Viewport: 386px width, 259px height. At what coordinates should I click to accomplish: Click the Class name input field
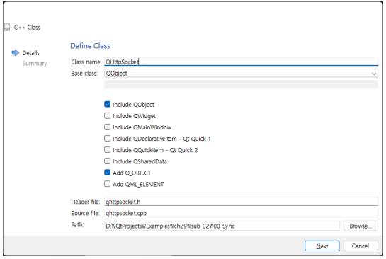click(x=241, y=62)
